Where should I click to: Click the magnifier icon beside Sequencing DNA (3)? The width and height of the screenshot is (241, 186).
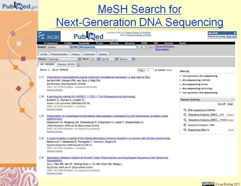[x=185, y=130]
